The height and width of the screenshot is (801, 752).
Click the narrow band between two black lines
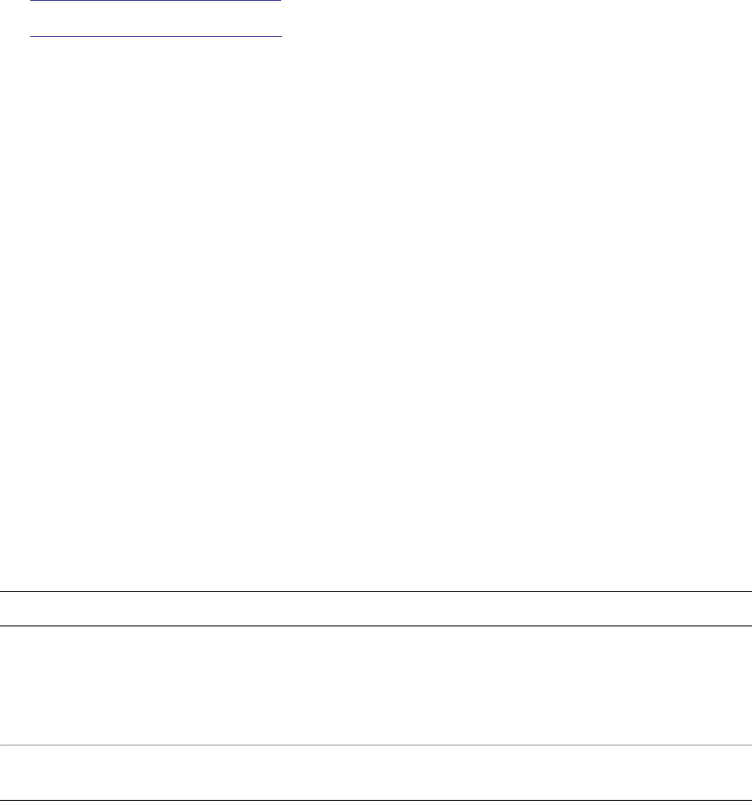point(376,609)
